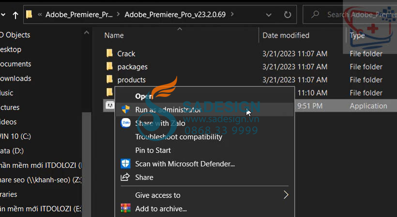Open the address bar history dropdown
This screenshot has height=217, width=397.
[x=269, y=15]
